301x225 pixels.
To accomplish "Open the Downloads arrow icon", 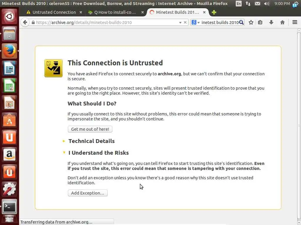I will point(271,22).
